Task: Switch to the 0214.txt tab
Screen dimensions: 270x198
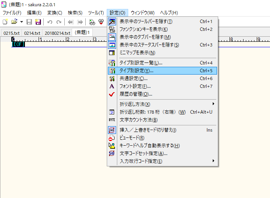Action: pyautogui.click(x=32, y=33)
